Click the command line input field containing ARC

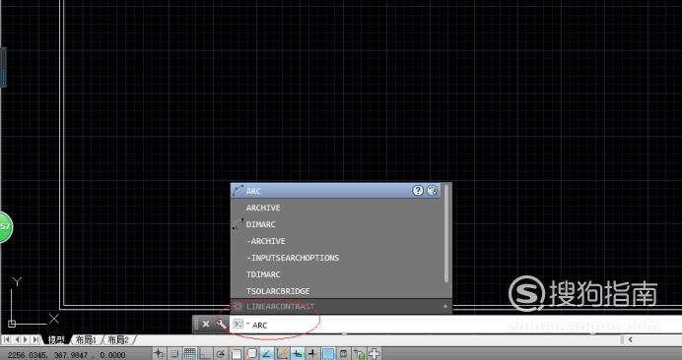[456, 325]
